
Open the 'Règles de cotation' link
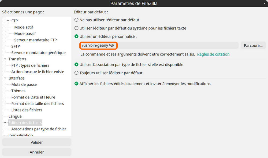pyautogui.click(x=213, y=54)
